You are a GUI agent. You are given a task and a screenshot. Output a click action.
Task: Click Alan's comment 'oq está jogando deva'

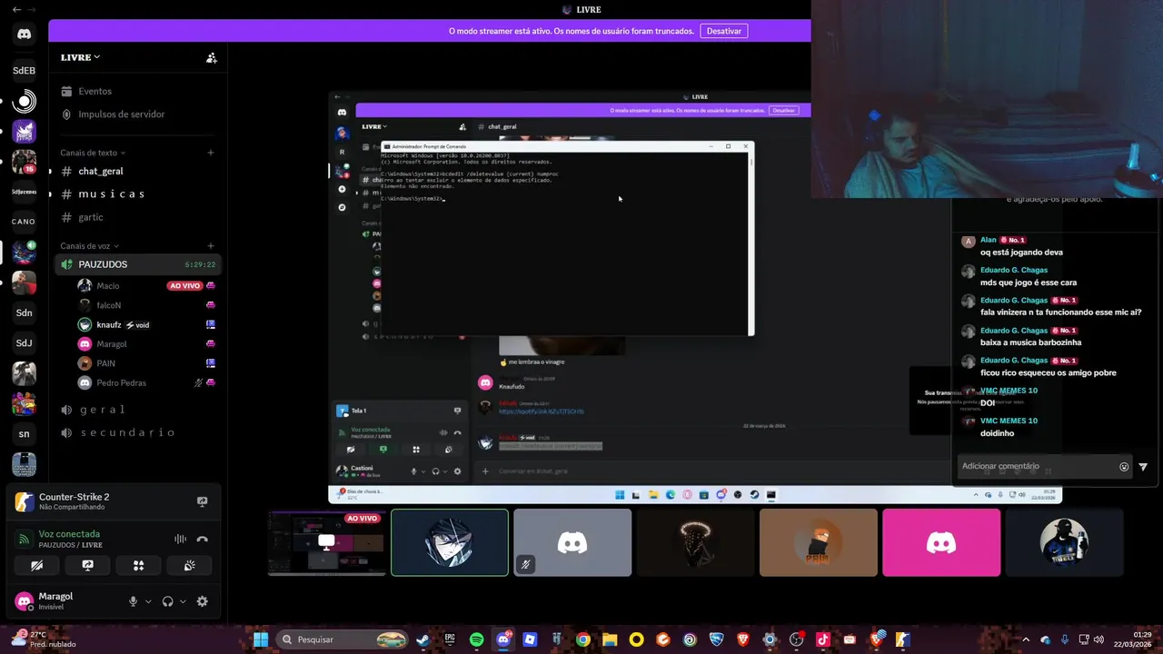tap(1021, 253)
